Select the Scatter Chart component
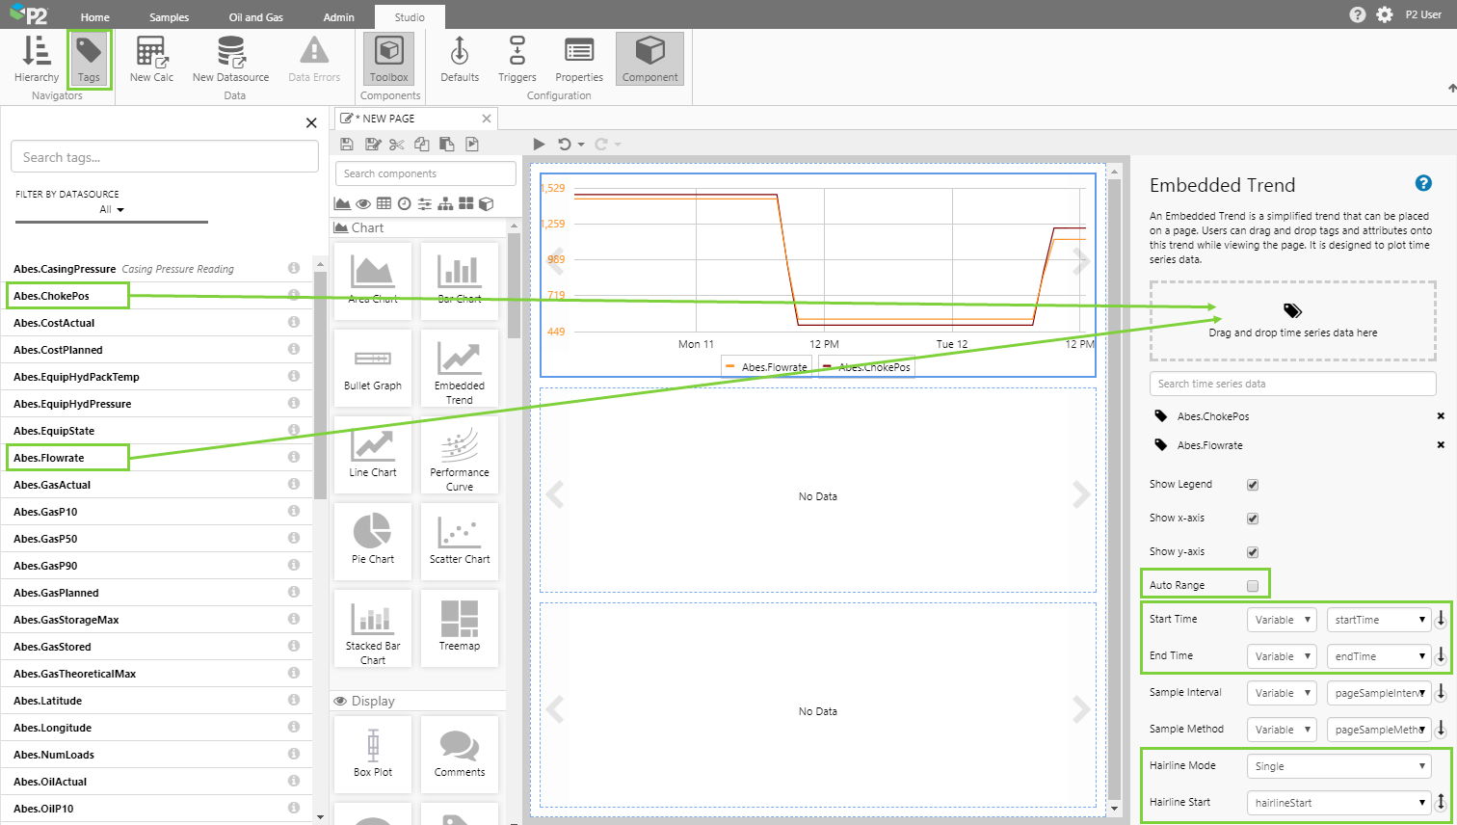Viewport: 1457px width, 825px height. tap(460, 539)
